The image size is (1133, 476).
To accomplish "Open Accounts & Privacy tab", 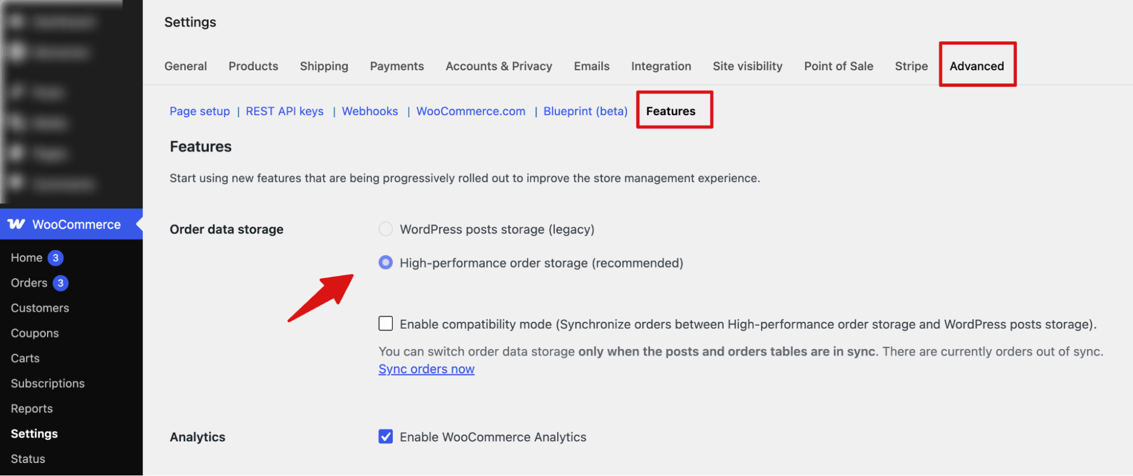I will click(x=499, y=66).
